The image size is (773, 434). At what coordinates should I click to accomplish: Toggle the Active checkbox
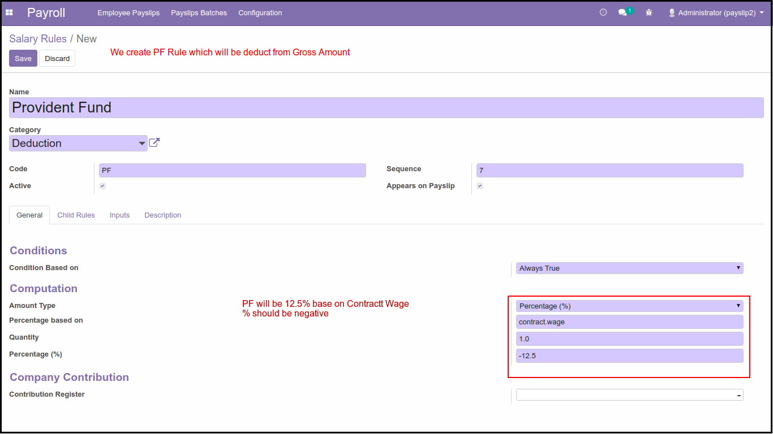tap(102, 186)
